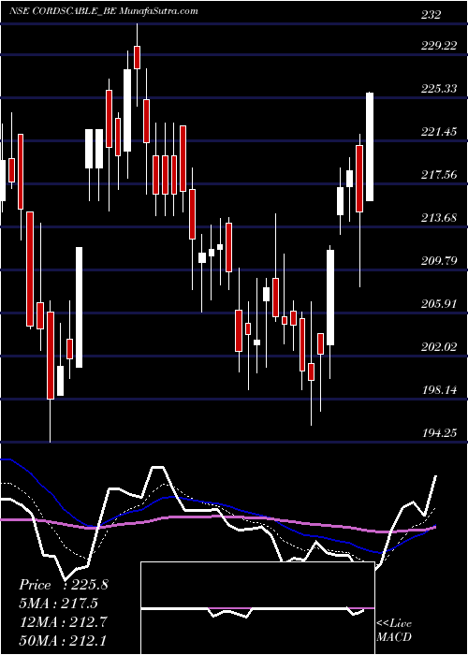Click the Price : 225.8 readout
Image resolution: width=468 pixels, height=655 pixels.
click(x=64, y=585)
